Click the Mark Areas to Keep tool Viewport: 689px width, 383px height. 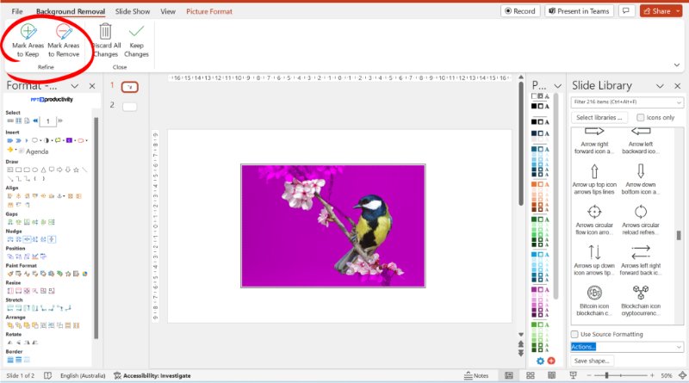30,40
